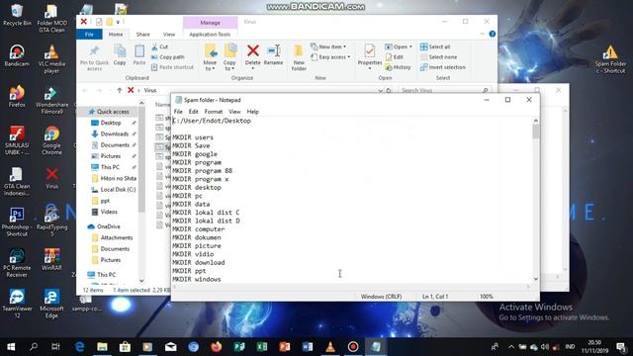Show hidden system tray icons
Image resolution: width=633 pixels, height=356 pixels.
(x=511, y=347)
